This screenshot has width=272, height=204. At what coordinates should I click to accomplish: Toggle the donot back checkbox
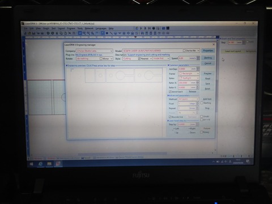[x=170, y=92]
